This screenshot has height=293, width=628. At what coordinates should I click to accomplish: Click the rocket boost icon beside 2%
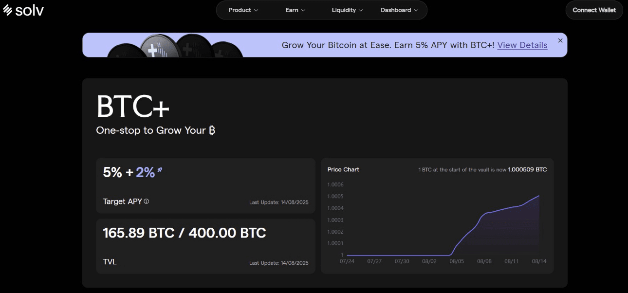tap(160, 170)
